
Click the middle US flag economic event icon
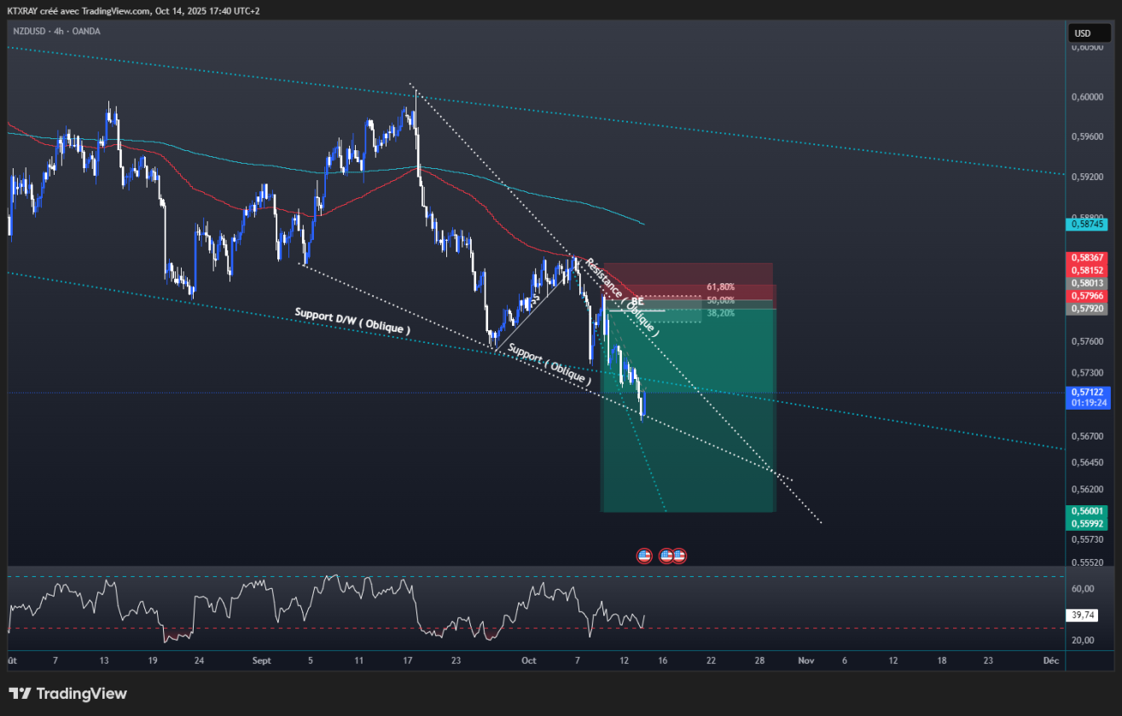point(666,555)
